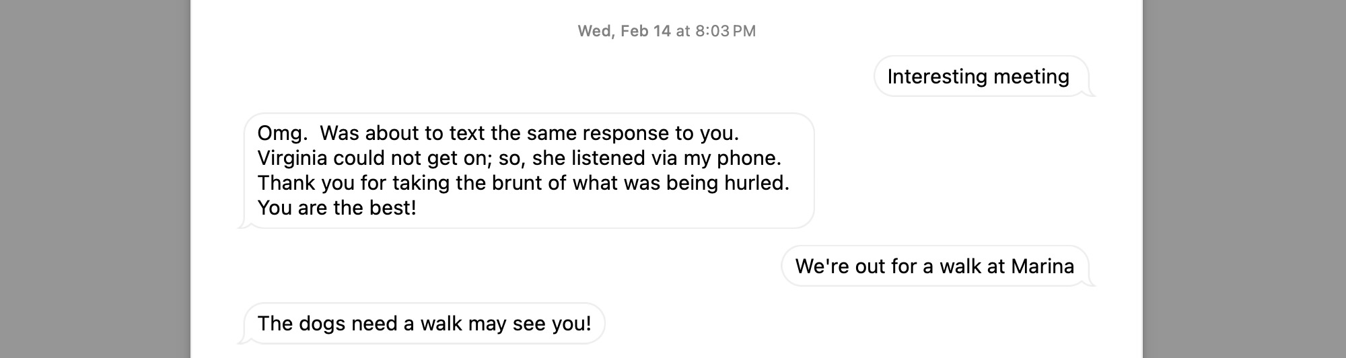Click the line "Thank you for taking the brunt"
This screenshot has height=358, width=1346.
coord(523,183)
